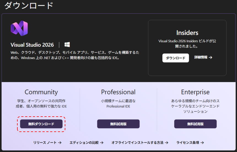This screenshot has height=152, width=237.
Task: Click the Visual Studio IDE description paragraph
Action: 75,55
